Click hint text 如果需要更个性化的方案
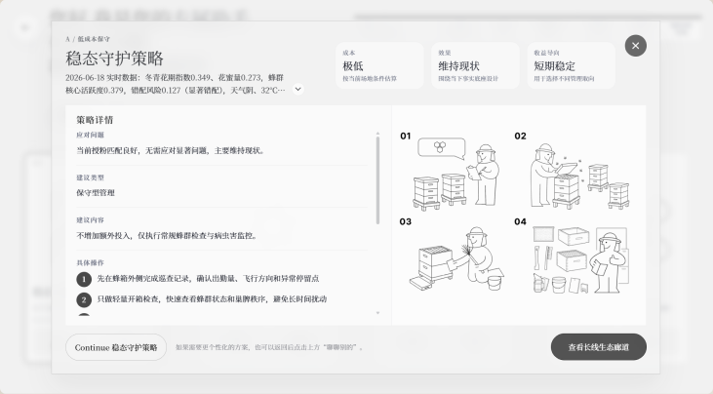 pos(213,347)
